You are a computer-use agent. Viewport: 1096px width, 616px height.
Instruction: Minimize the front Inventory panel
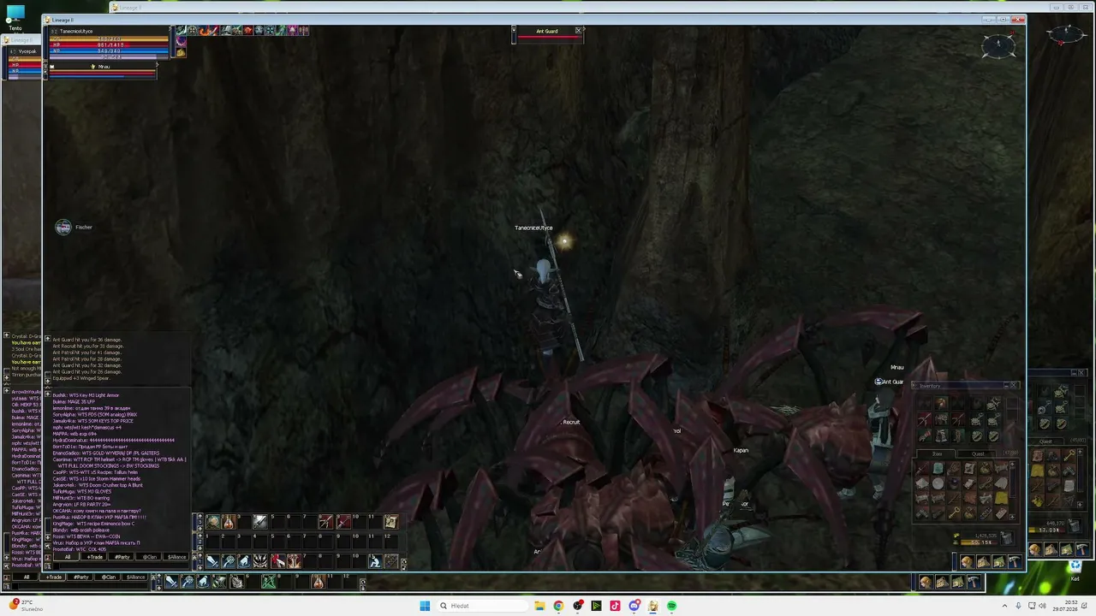point(1007,385)
